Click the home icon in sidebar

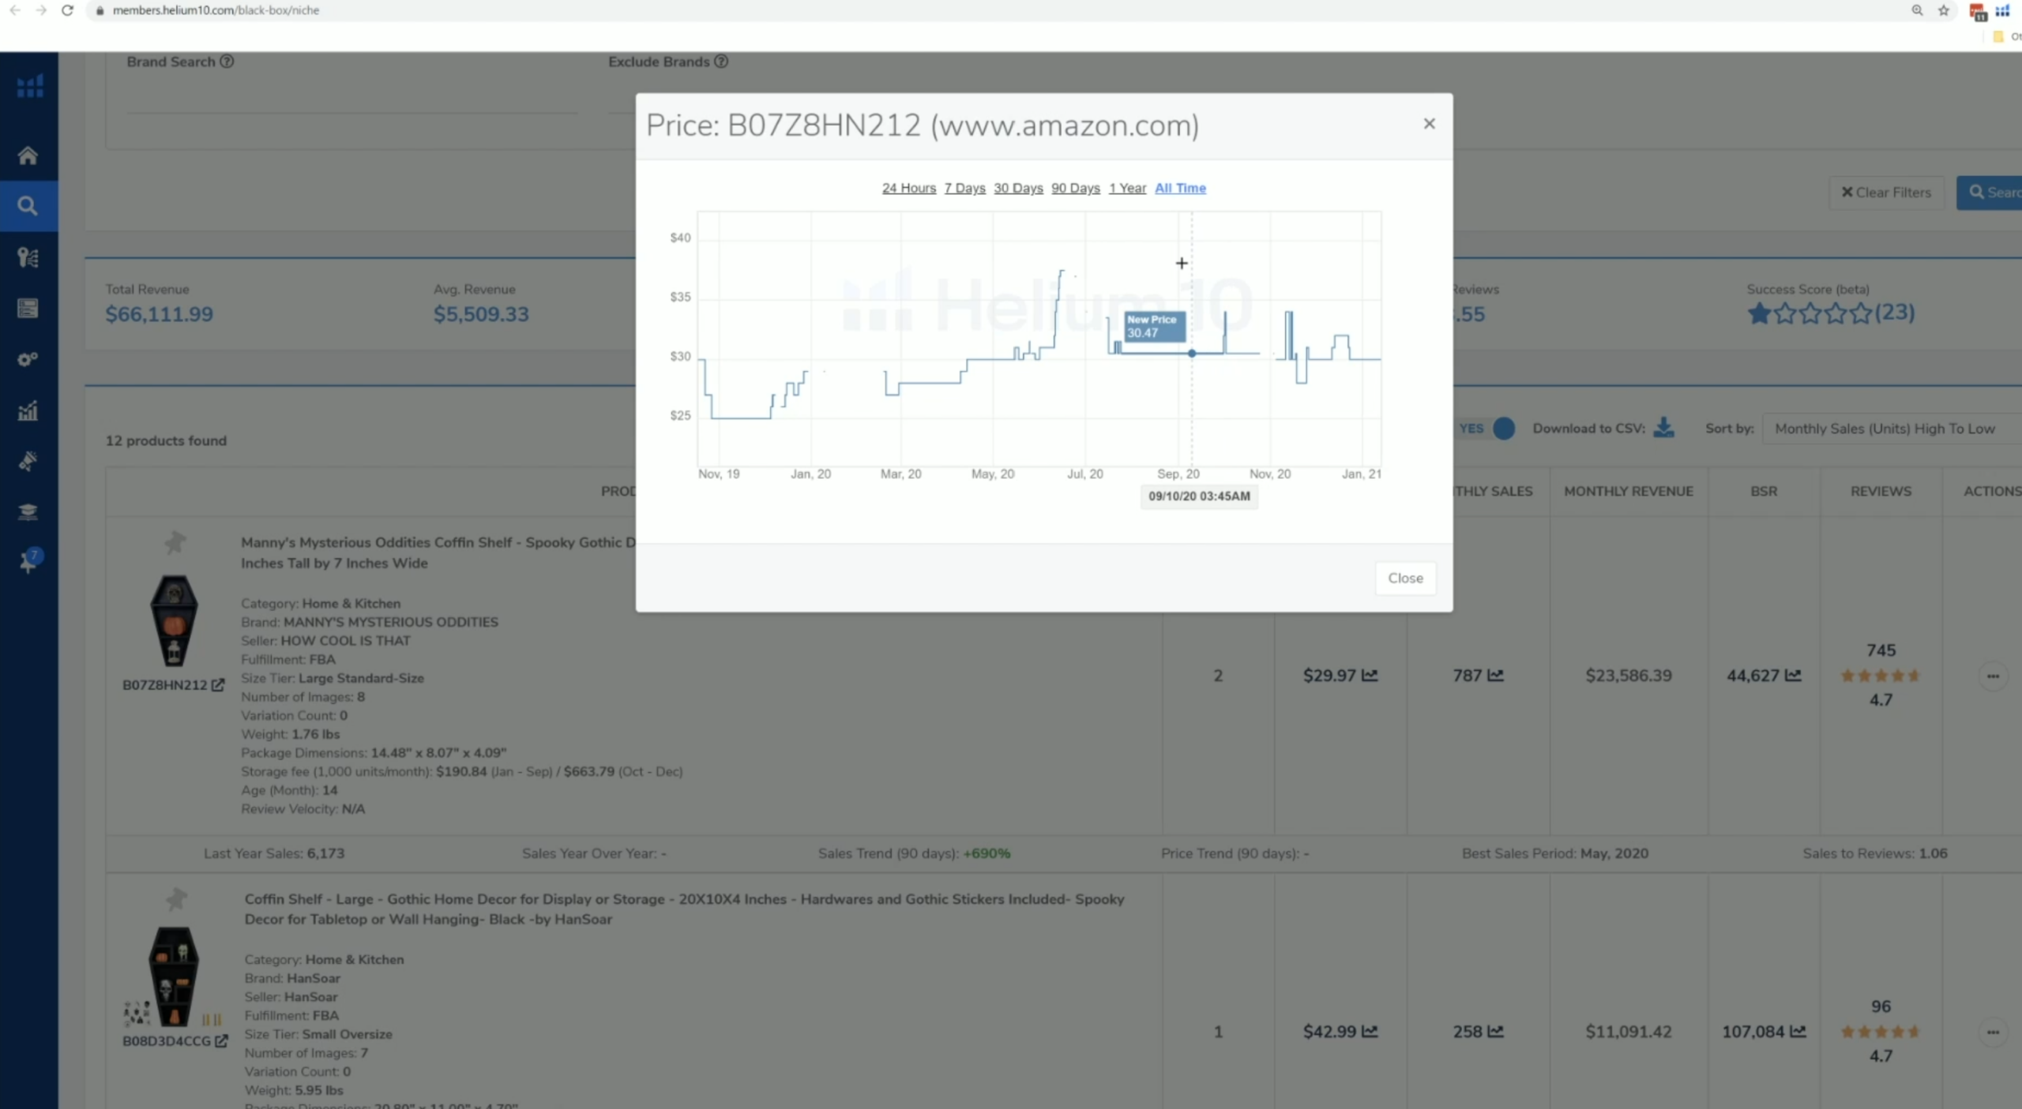(x=28, y=155)
